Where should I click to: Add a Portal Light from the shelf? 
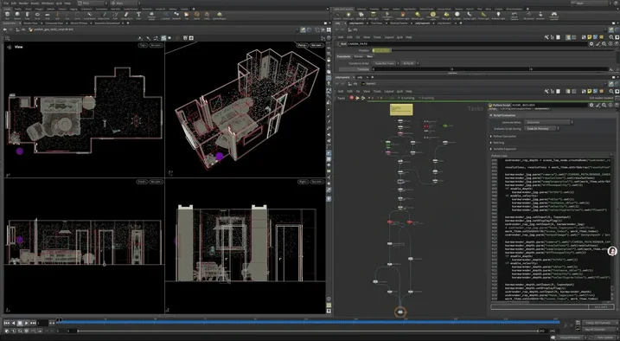point(483,16)
